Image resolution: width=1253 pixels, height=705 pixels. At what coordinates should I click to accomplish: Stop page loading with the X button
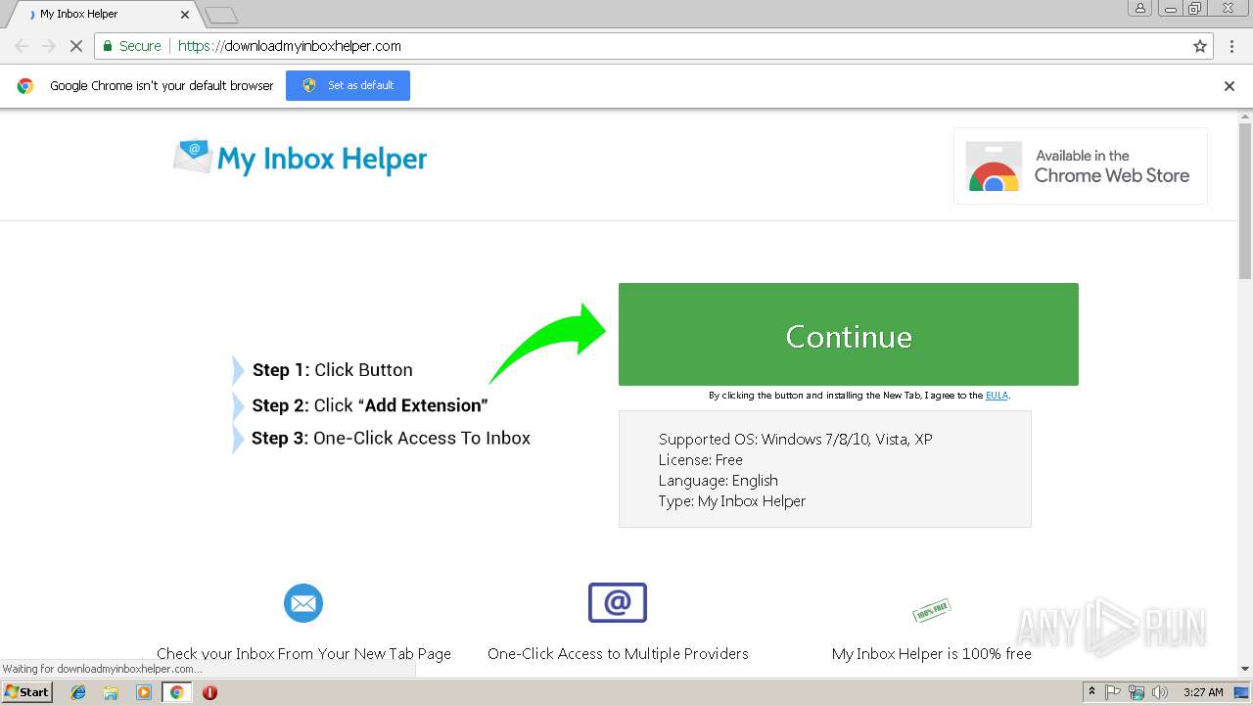pyautogui.click(x=75, y=46)
